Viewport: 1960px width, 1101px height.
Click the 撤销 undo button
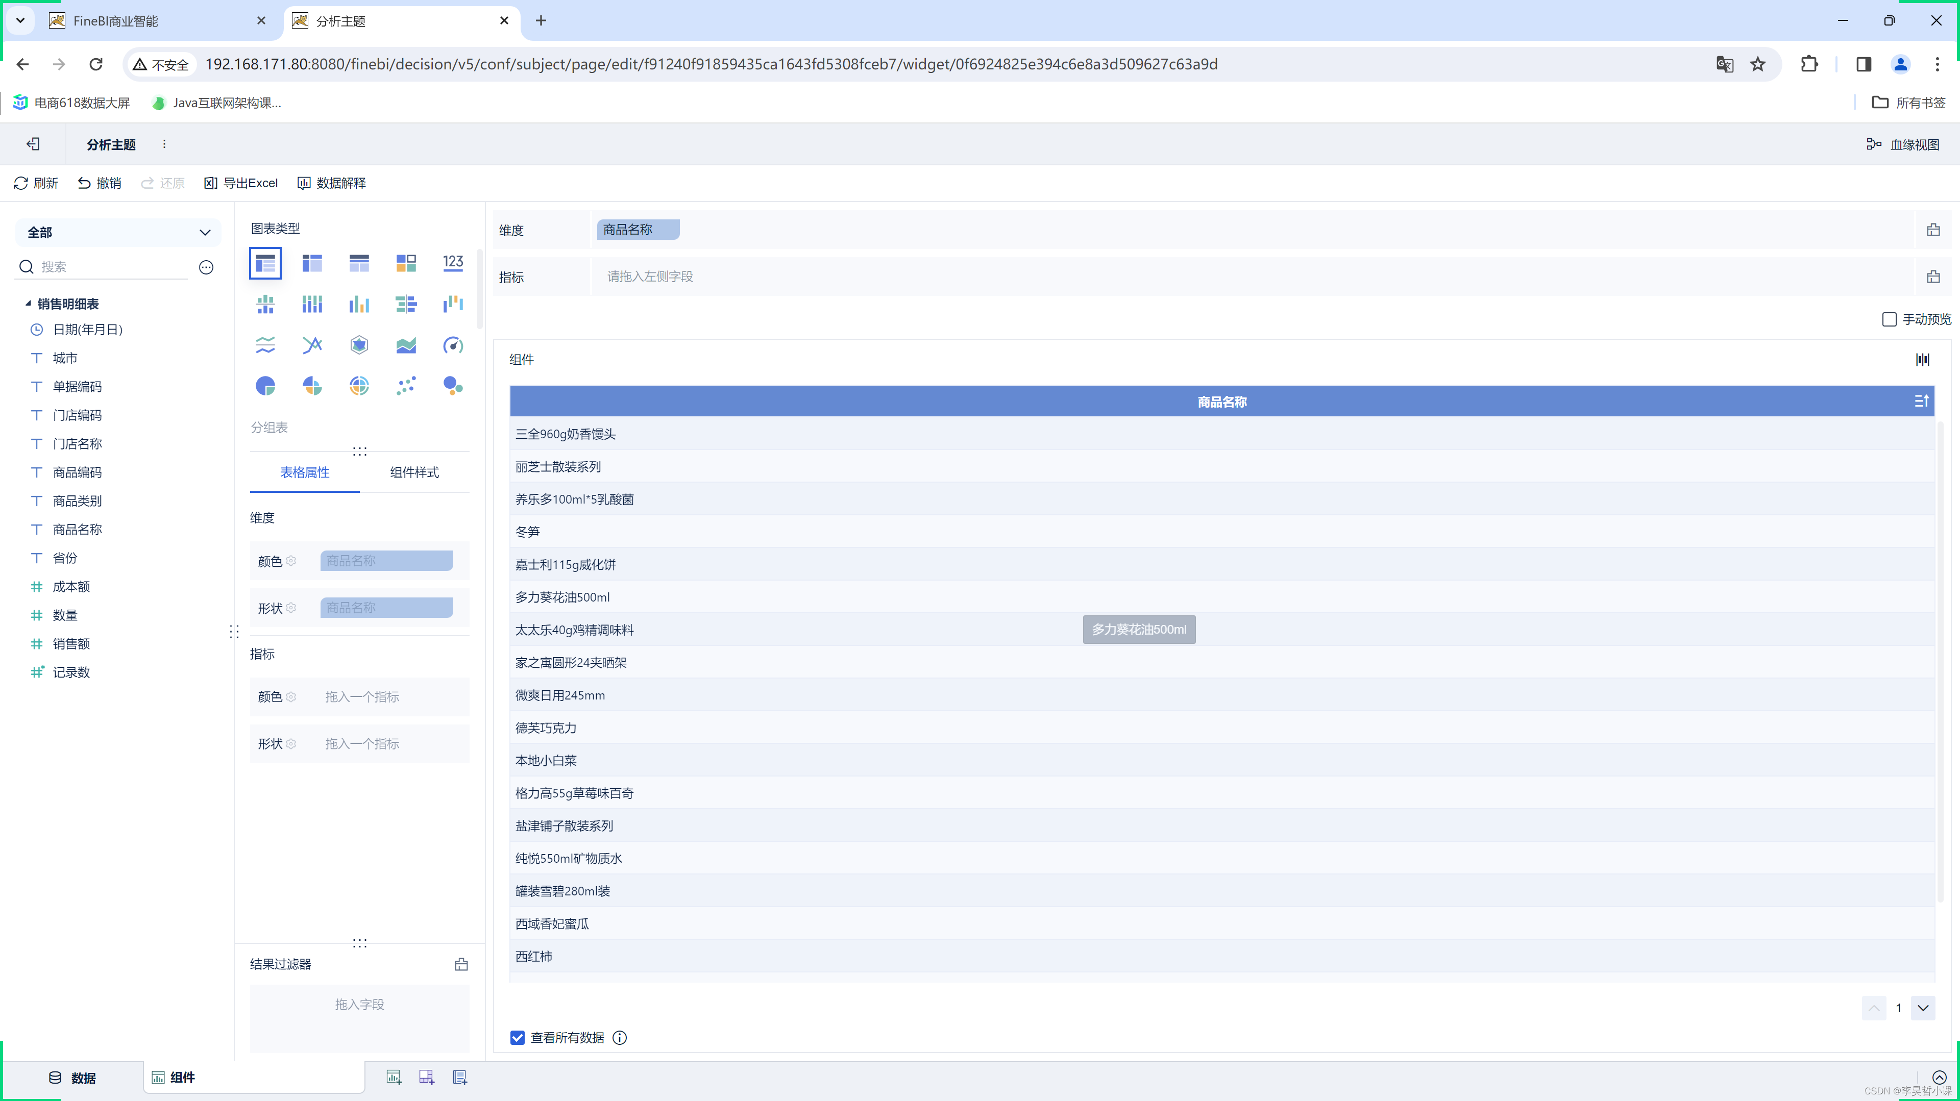coord(100,183)
